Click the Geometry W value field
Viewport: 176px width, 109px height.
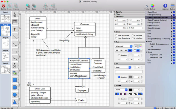point(122,24)
